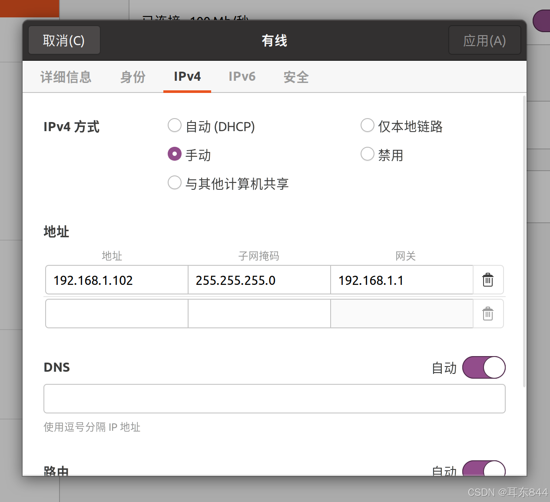550x502 pixels.
Task: Click the IPv4 方式 label
Action: 72,127
